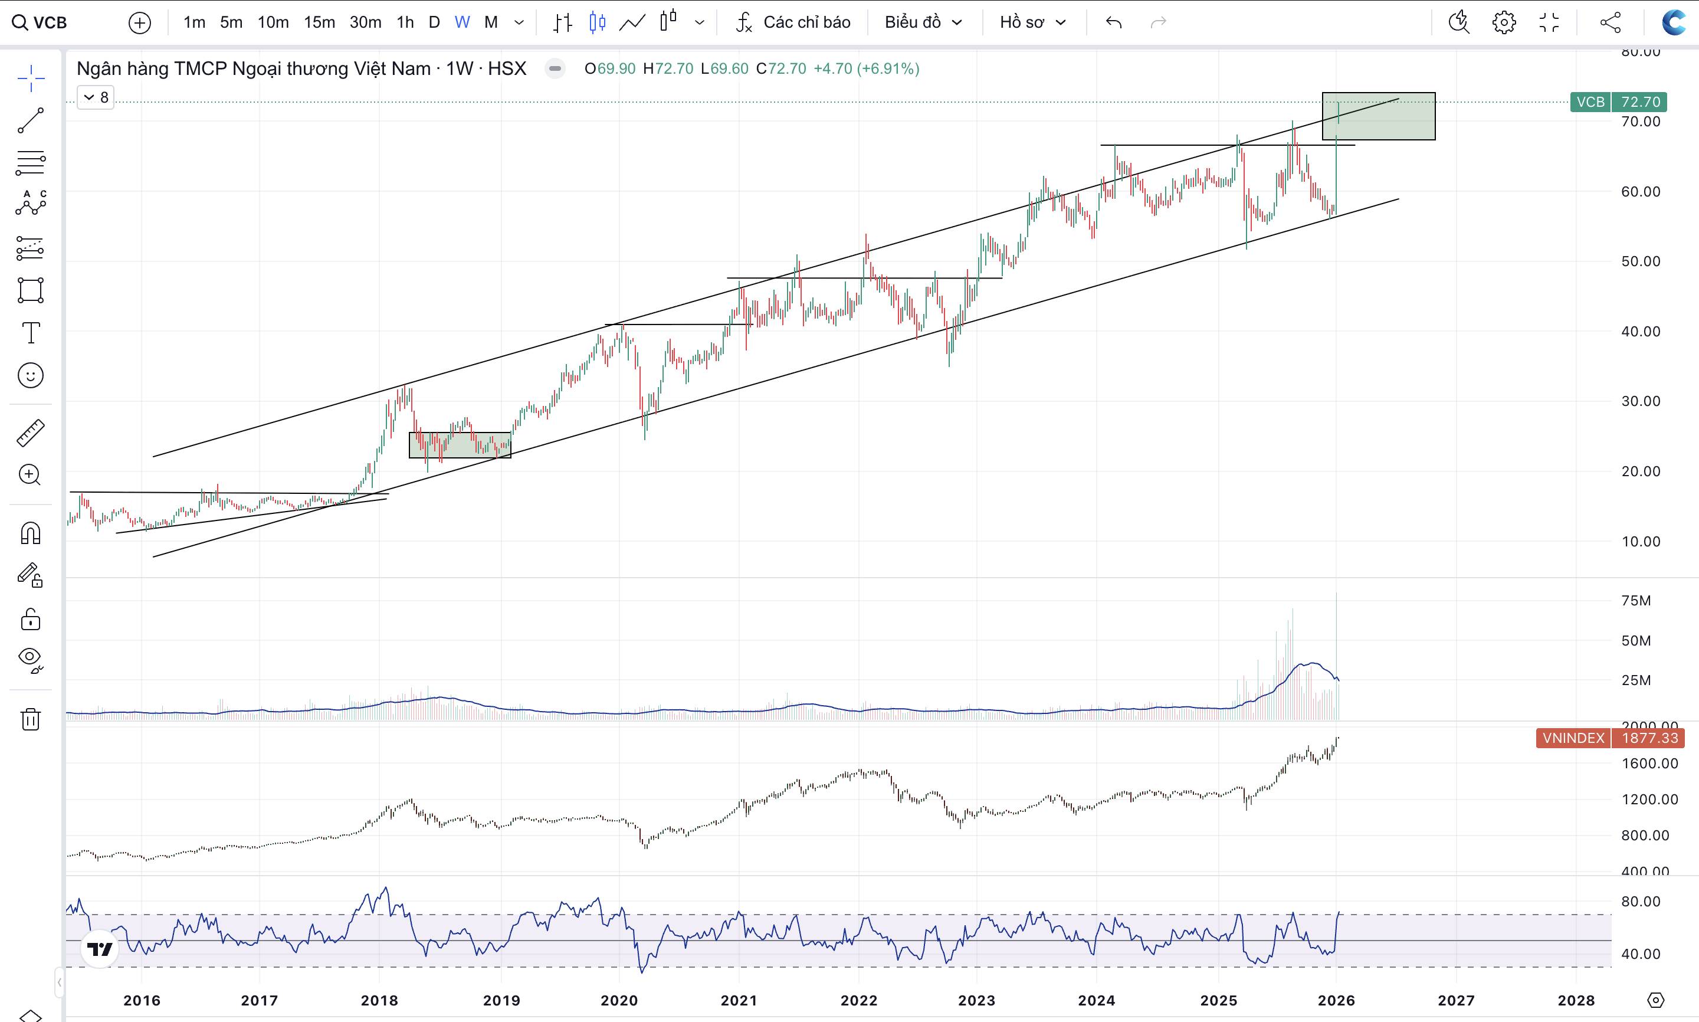Viewport: 1699px width, 1022px height.
Task: Click the undo arrow button
Action: click(x=1113, y=23)
